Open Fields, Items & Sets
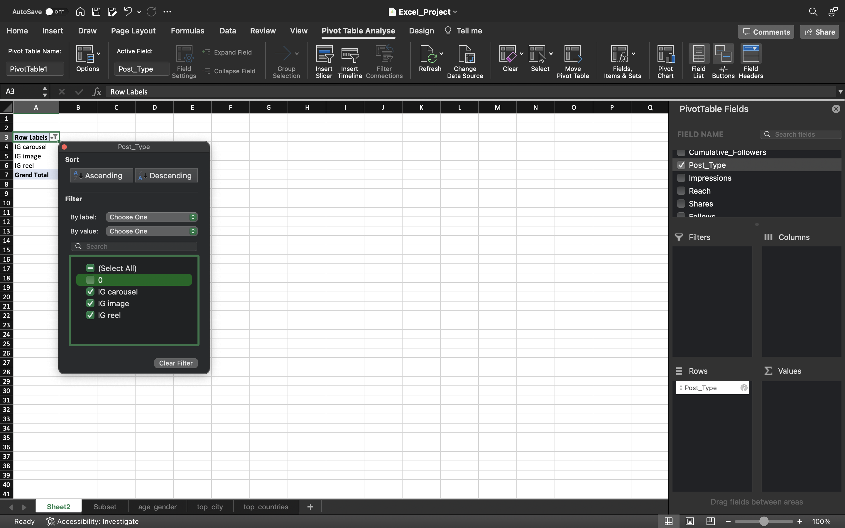 pyautogui.click(x=623, y=62)
